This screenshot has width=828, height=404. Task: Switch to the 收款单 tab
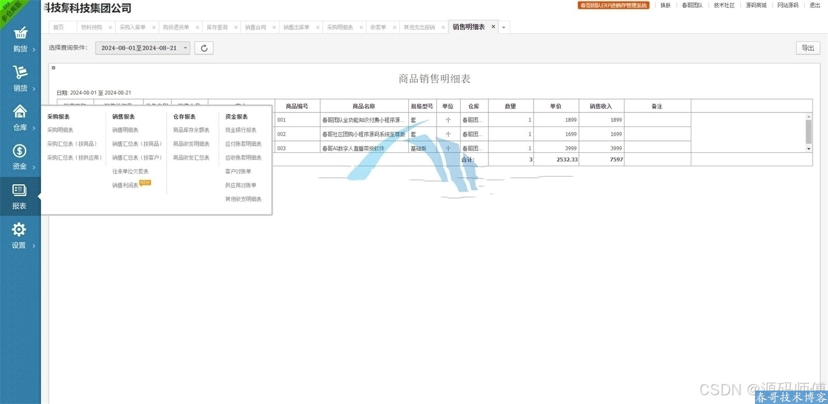pos(378,27)
